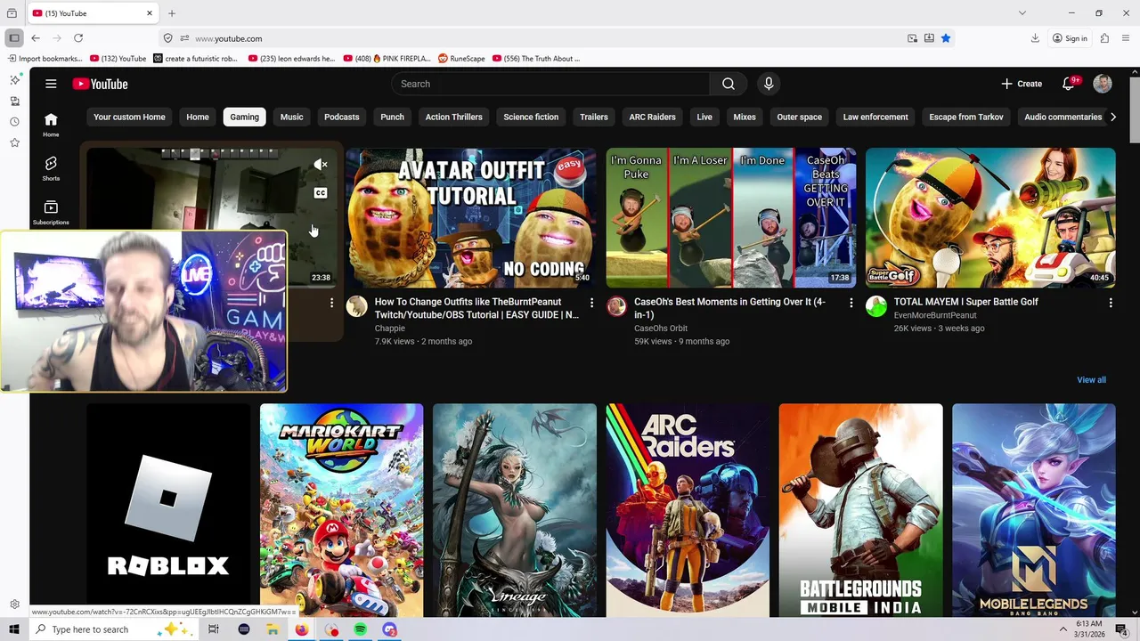Image resolution: width=1140 pixels, height=641 pixels.
Task: Click the YouTube logo
Action: [101, 84]
